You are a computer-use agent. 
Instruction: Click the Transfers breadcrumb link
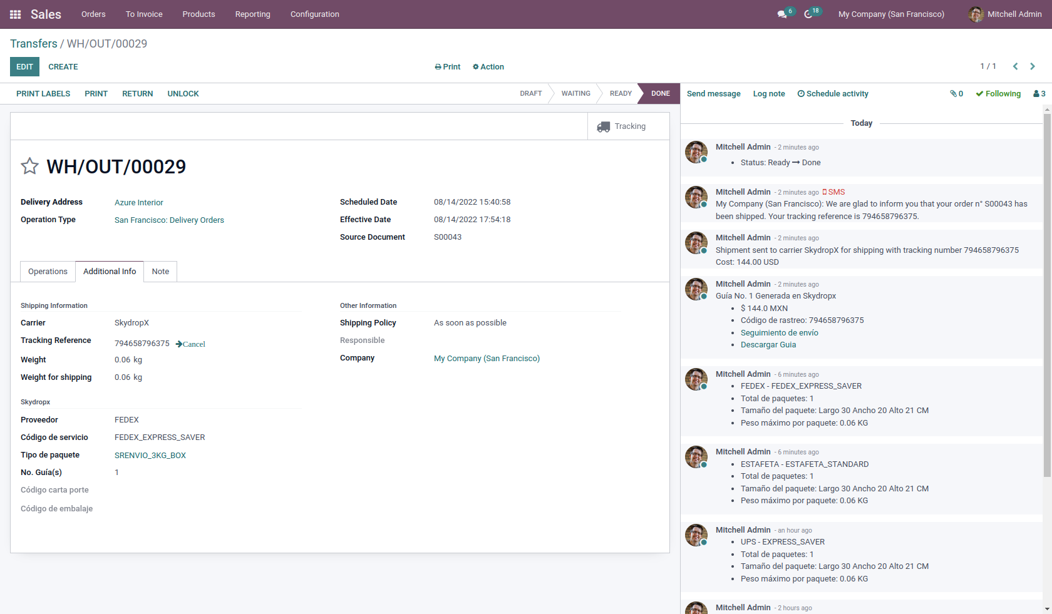pyautogui.click(x=34, y=44)
